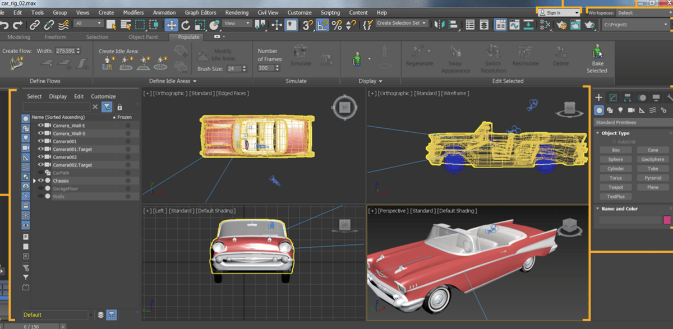Click the magenta object color swatch
The height and width of the screenshot is (329, 673).
tap(667, 220)
